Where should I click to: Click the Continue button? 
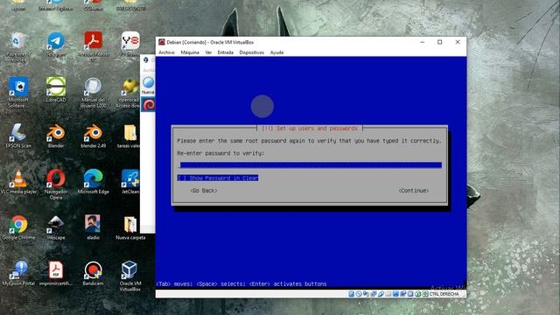(x=414, y=191)
